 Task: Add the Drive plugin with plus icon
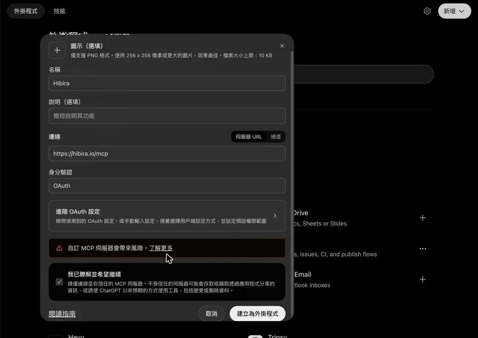[x=423, y=218]
